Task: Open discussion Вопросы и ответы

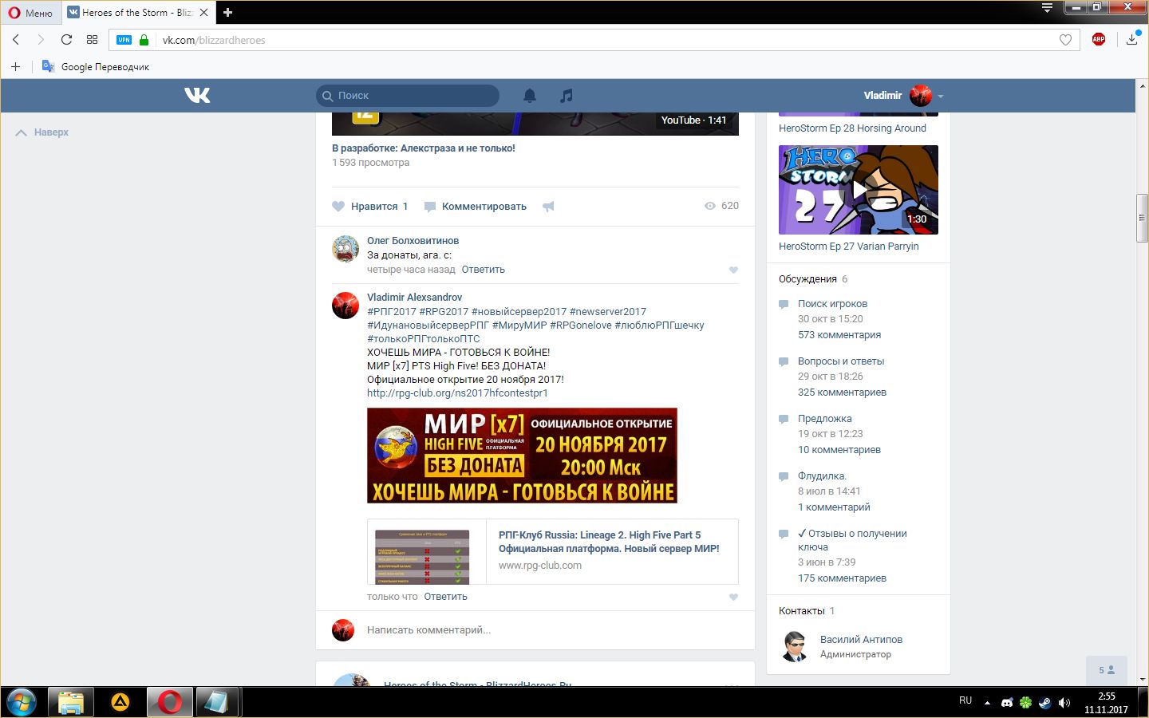Action: pyautogui.click(x=841, y=361)
